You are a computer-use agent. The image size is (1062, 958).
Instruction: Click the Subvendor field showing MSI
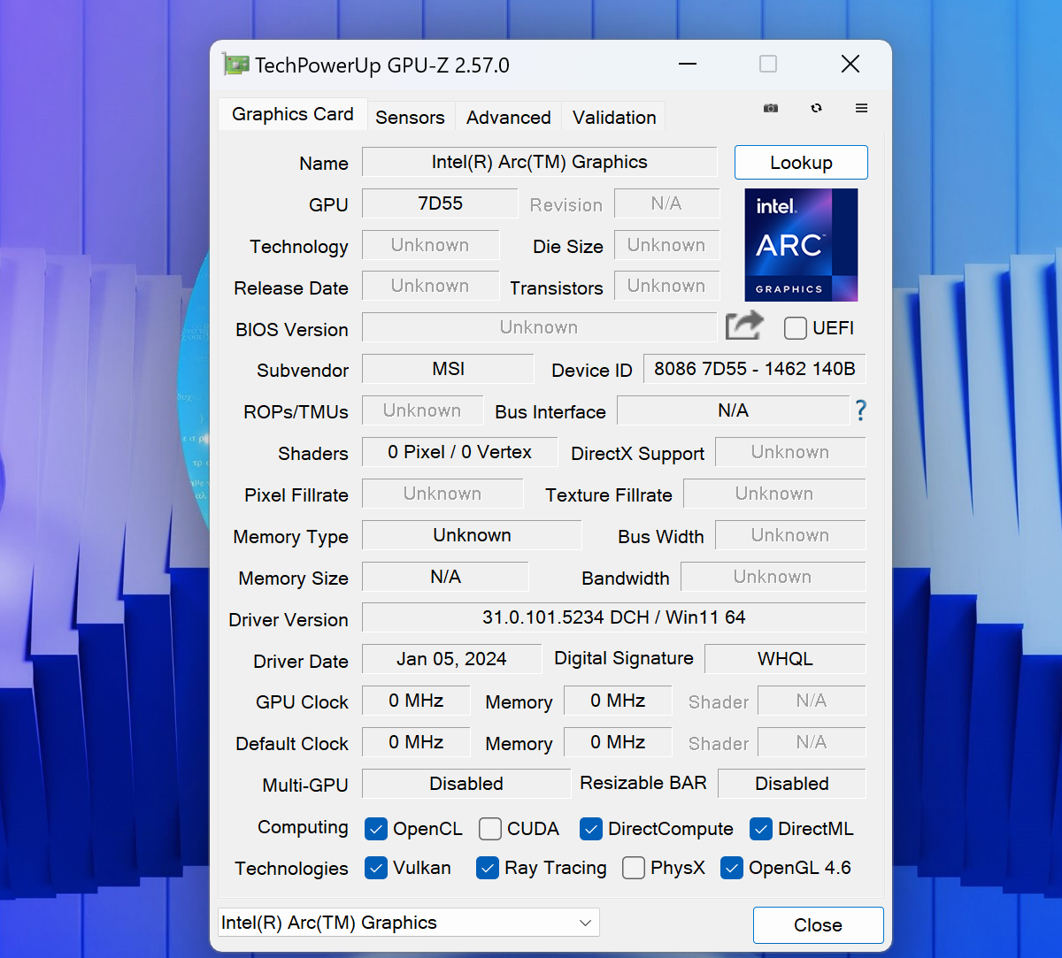(448, 369)
